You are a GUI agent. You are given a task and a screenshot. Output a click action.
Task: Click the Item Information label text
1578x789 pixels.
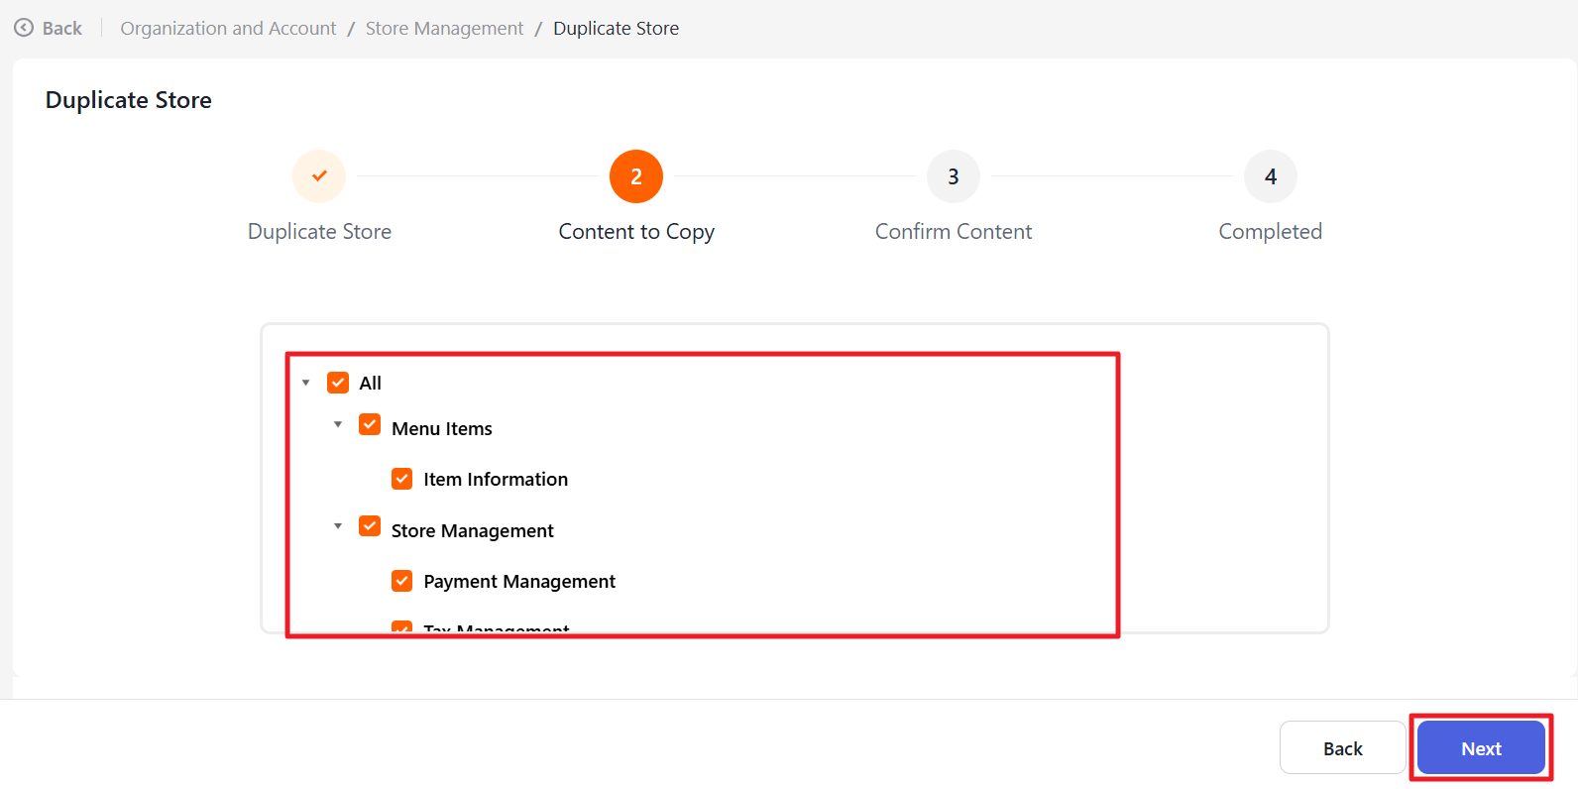(x=496, y=480)
